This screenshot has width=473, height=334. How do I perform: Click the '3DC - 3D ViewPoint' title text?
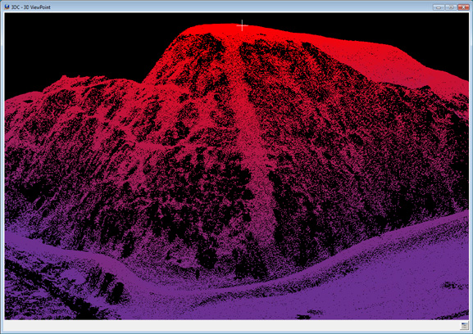click(31, 7)
